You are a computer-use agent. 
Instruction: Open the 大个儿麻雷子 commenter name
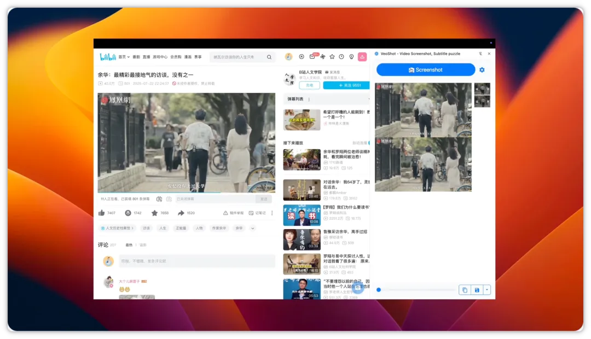pyautogui.click(x=129, y=282)
